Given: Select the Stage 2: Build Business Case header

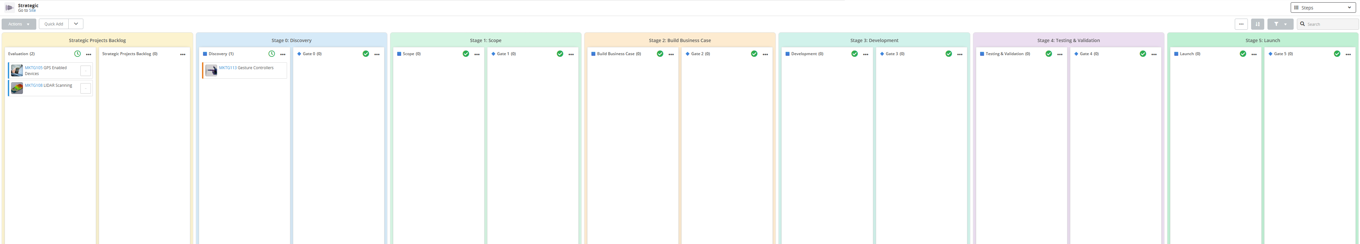Looking at the screenshot, I should 680,40.
